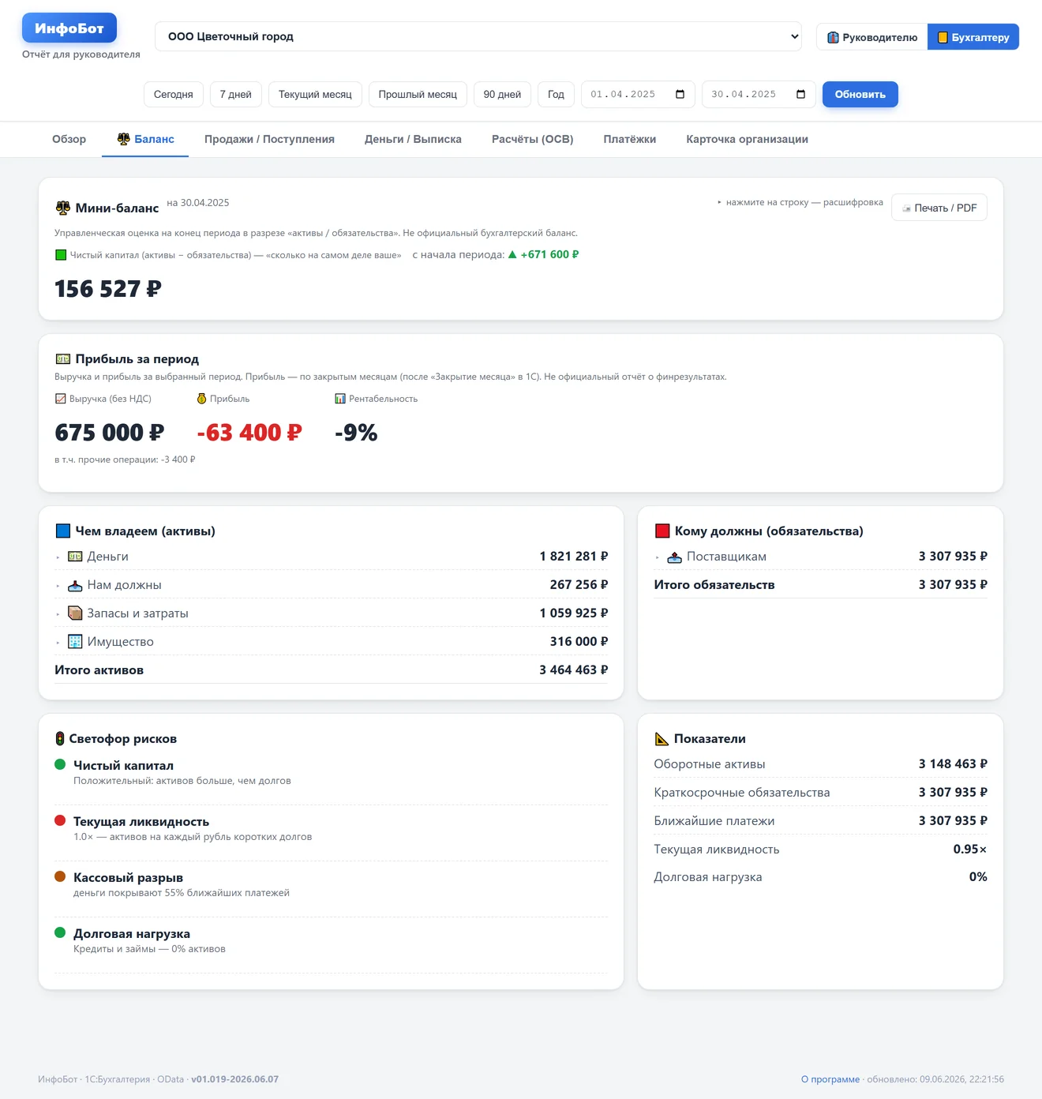Select the Текущий месяц period preset
Viewport: 1042px width, 1099px height.
(x=315, y=95)
